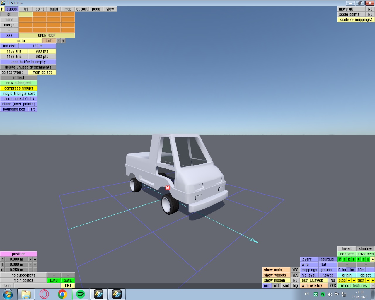Toggle the 'show hidden' NO setting

coord(295,280)
